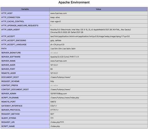Select the Apache/2.4.33 (Unix) PHP/7.1.11 value
The image size is (148, 129).
coord(65,57)
